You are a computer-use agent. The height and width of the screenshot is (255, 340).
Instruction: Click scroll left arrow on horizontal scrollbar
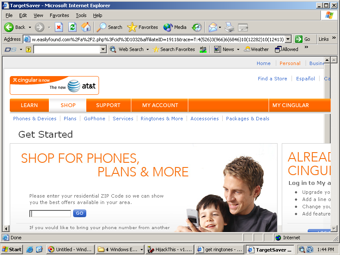click(6, 228)
